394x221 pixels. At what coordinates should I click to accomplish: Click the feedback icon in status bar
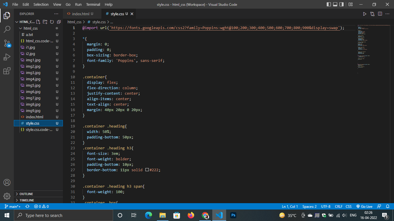point(379,207)
